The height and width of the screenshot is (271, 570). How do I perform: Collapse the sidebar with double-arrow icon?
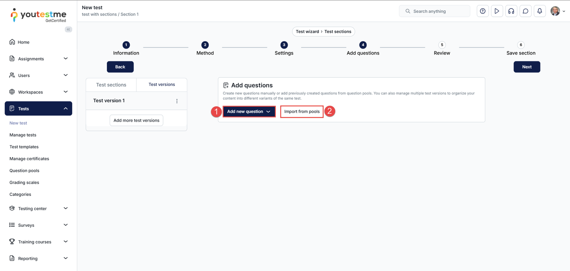click(68, 29)
